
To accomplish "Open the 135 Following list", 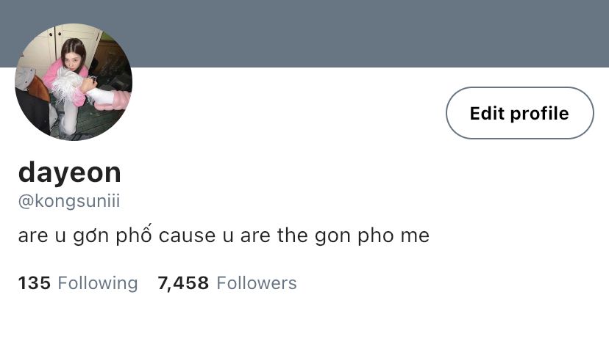I will pyautogui.click(x=78, y=283).
